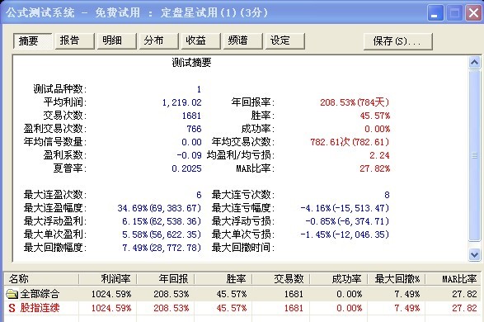Click 1024.59% in the 全部综合 row
Image resolution: width=484 pixels, height=322 pixels.
point(111,294)
